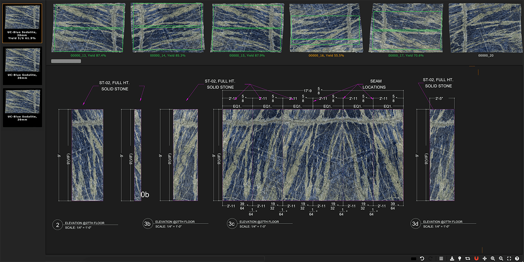This screenshot has width=524, height=262.
Task: Select the pan/move arrows tool
Action: (x=485, y=259)
